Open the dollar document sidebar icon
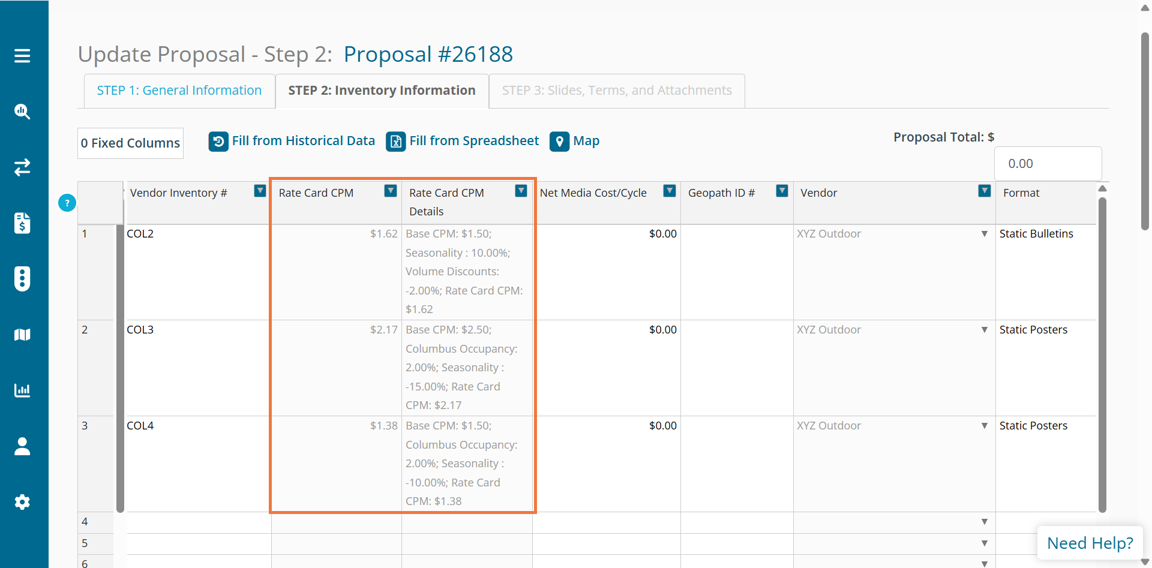Image resolution: width=1152 pixels, height=568 pixels. click(22, 223)
